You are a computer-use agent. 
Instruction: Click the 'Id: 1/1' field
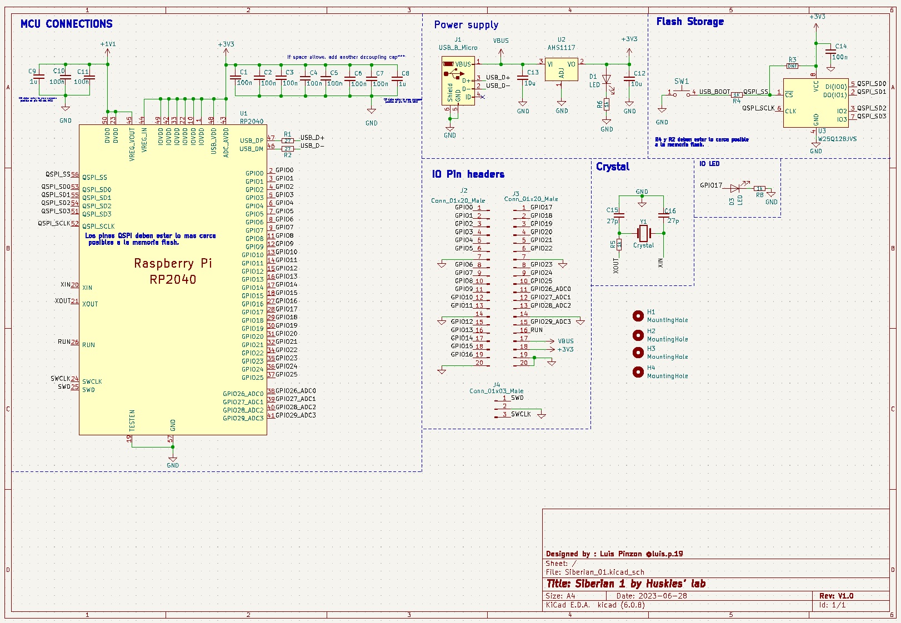pos(832,605)
